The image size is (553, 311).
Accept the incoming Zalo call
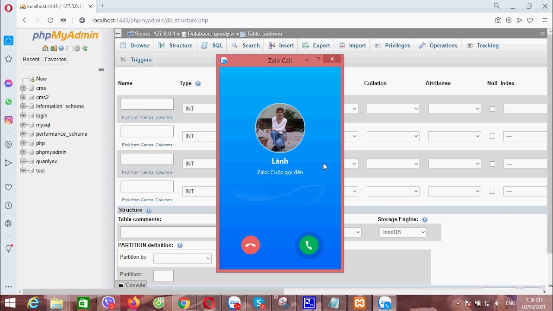(x=309, y=245)
